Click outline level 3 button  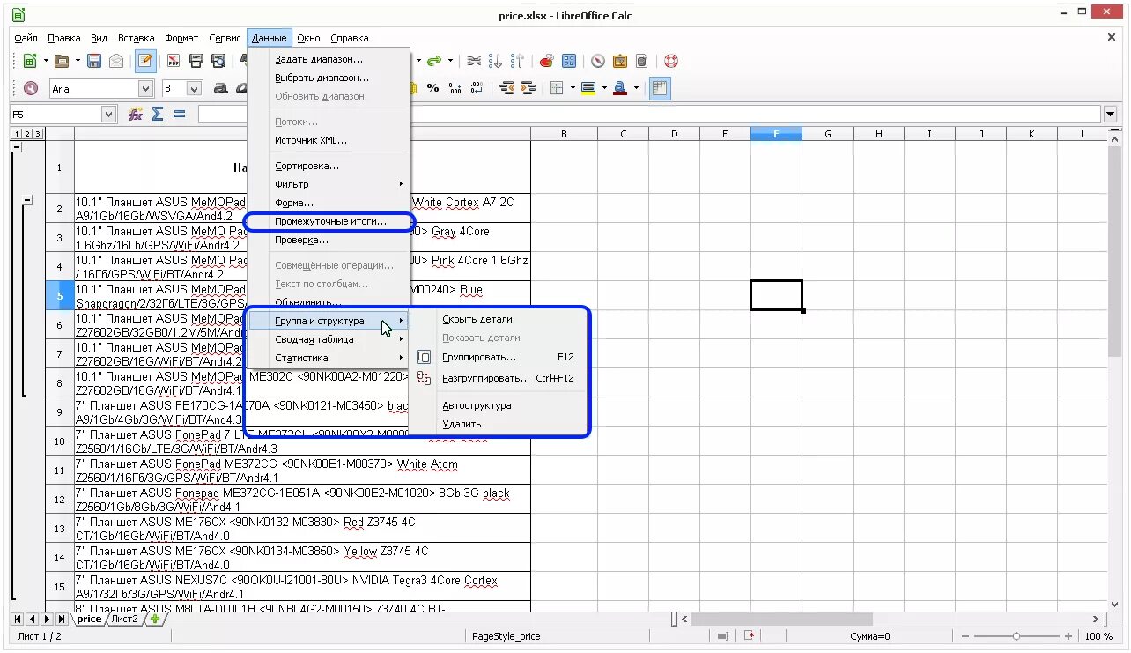[38, 134]
